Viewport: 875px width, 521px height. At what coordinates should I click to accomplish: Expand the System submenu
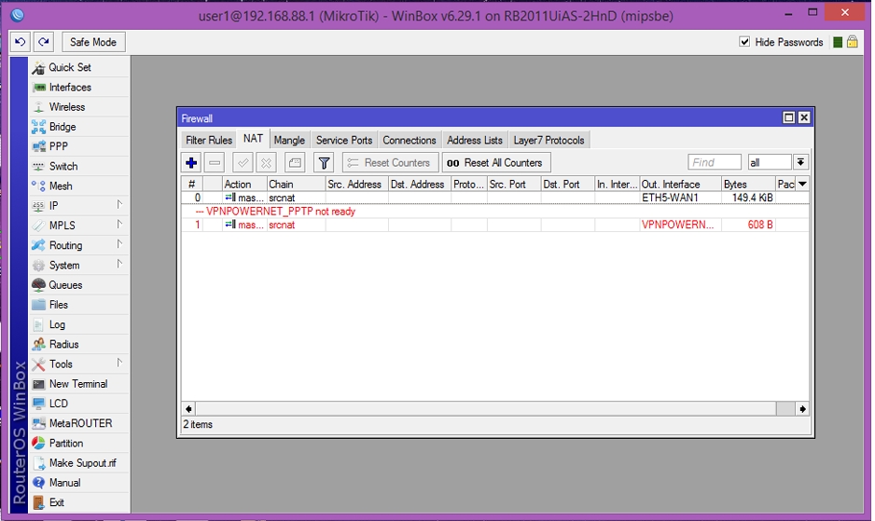pos(119,264)
